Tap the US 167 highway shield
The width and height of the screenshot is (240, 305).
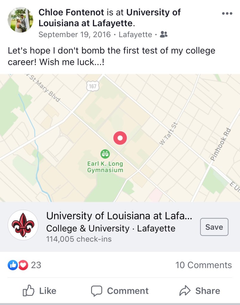(93, 86)
